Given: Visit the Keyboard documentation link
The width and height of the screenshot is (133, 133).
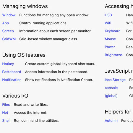Looking at the screenshot, I should [x=113, y=31].
